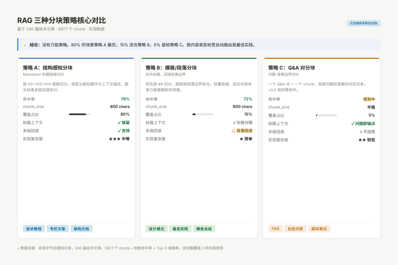398x265 pixels.
Task: Select the 社区问答 tag
Action: pos(295,229)
